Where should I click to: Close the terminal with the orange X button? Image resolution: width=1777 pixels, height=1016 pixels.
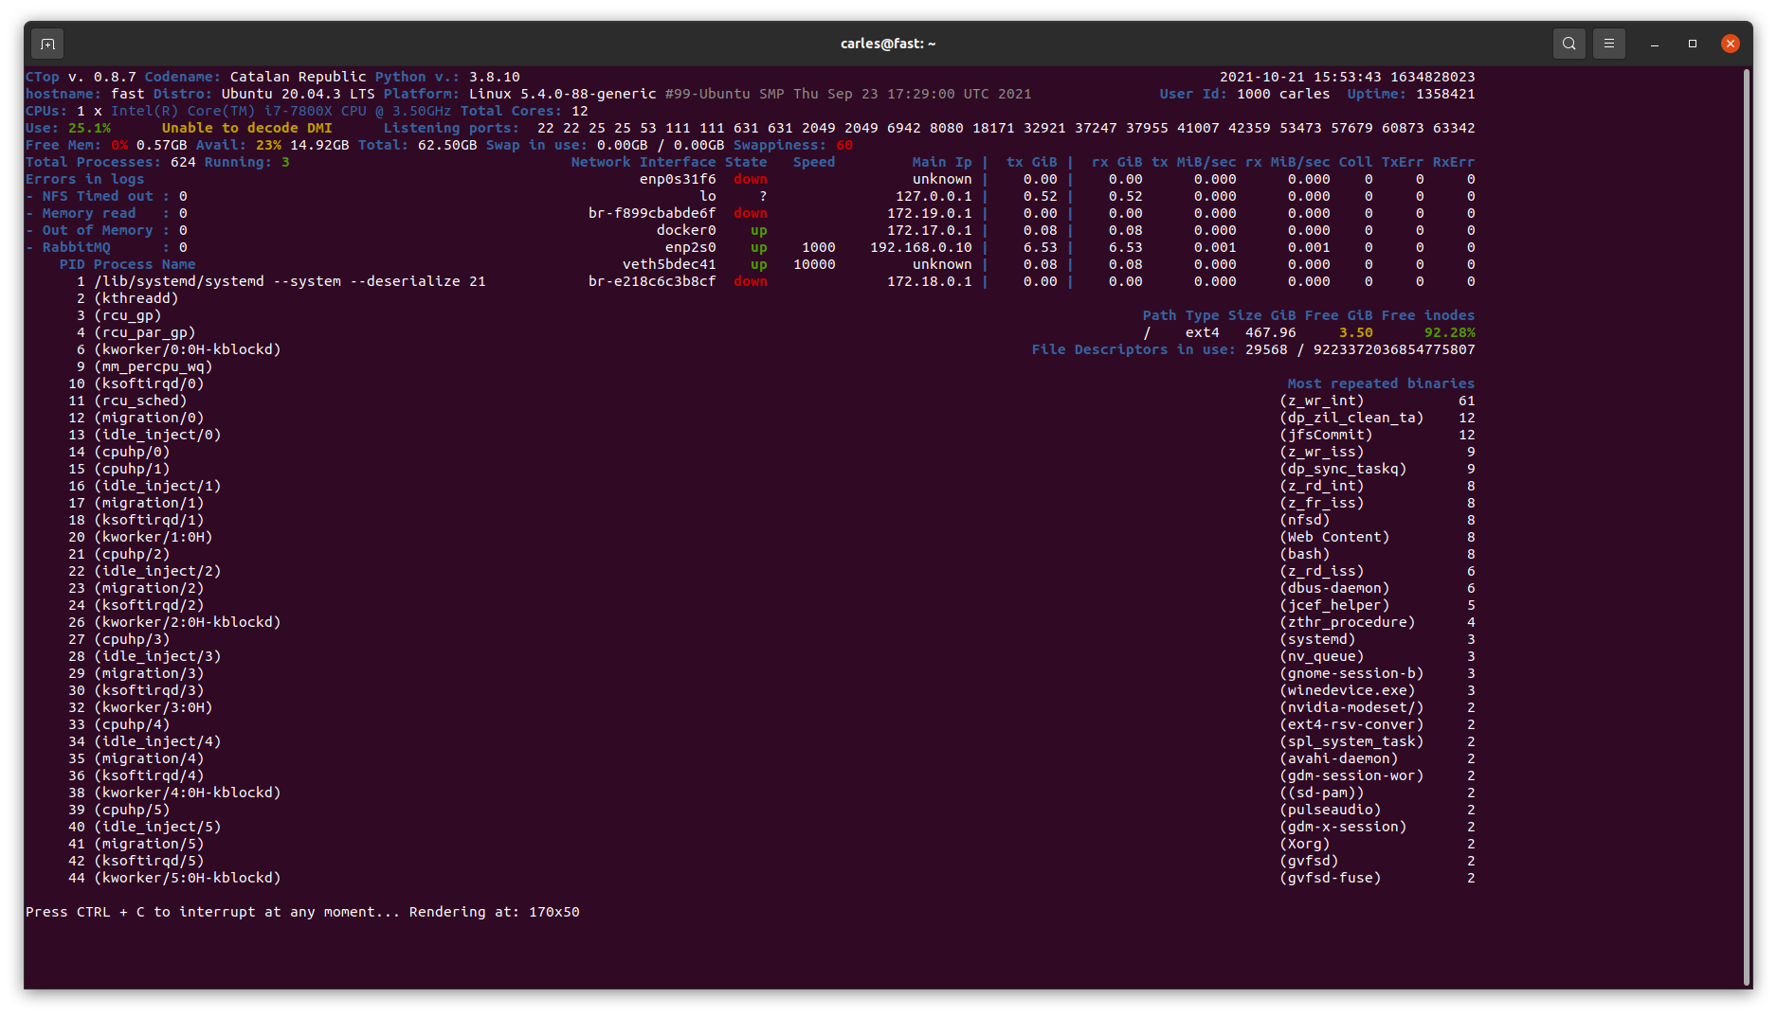point(1730,44)
